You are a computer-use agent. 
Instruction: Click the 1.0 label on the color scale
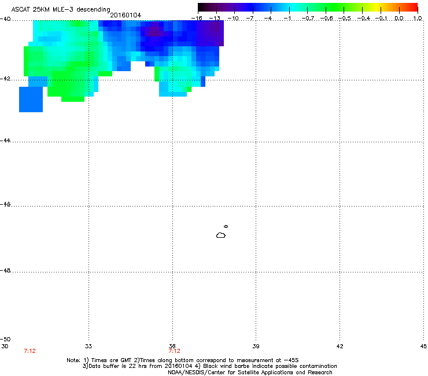418,19
